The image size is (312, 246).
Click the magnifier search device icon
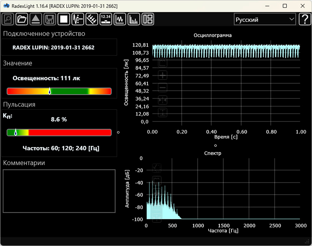coord(8,19)
